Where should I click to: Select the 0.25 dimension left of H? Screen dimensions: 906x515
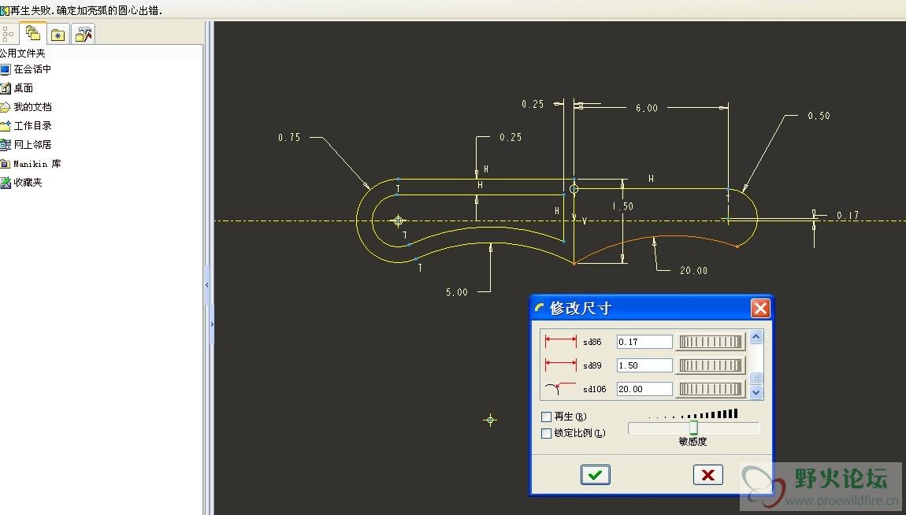511,137
